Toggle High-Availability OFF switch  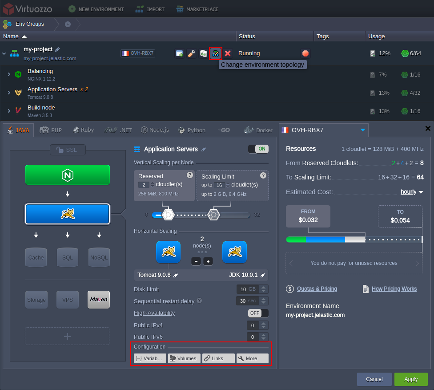click(258, 313)
